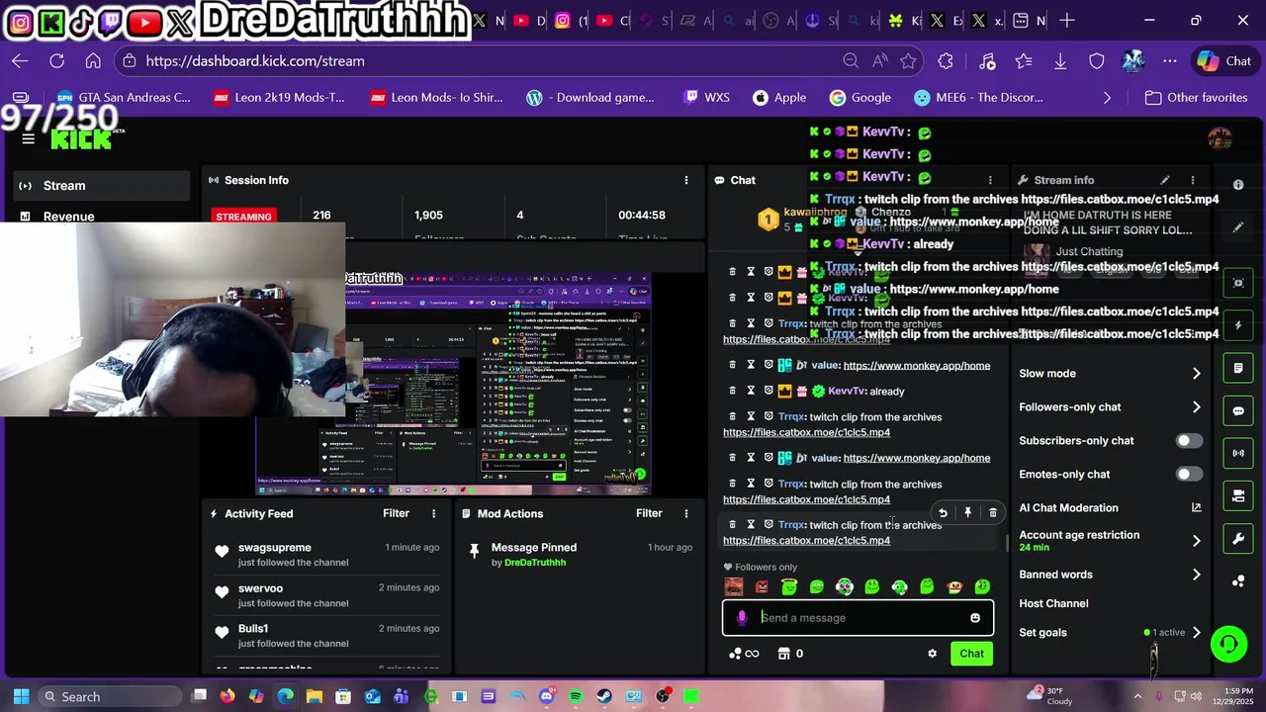
Task: Click the browser address bar
Action: click(485, 61)
